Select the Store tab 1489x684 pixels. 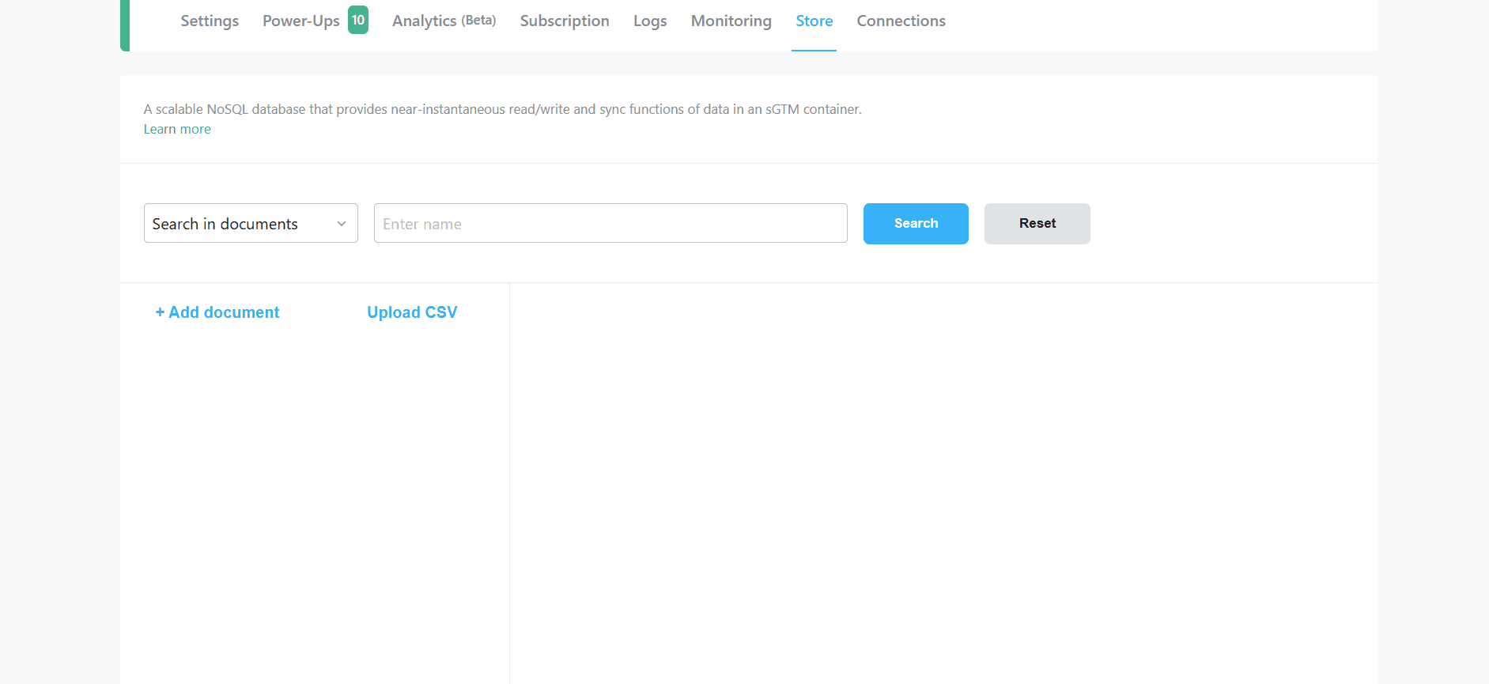814,21
